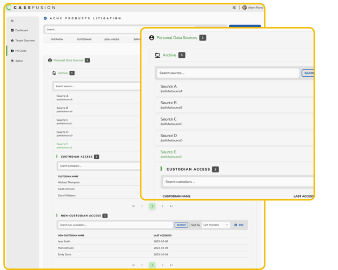This screenshot has height=270, width=338.
Task: Click Custodian Name column header in zoomed panel
Action: 176,196
